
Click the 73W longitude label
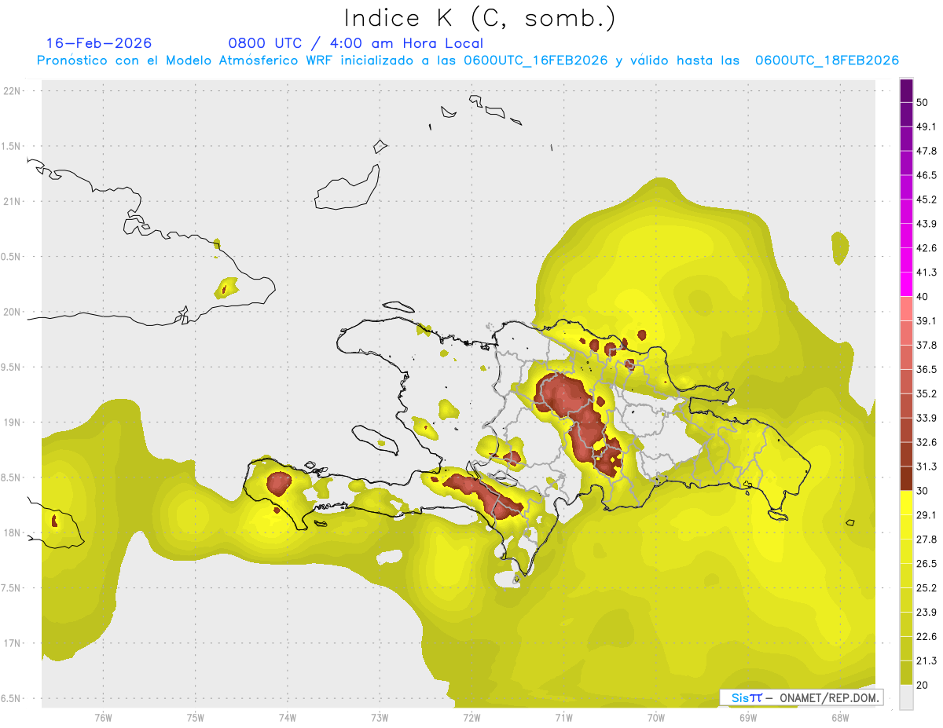tap(380, 717)
